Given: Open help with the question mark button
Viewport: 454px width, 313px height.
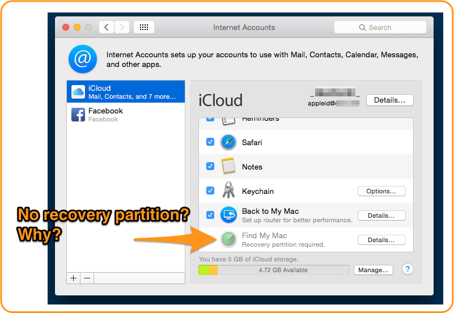Looking at the screenshot, I should point(408,269).
